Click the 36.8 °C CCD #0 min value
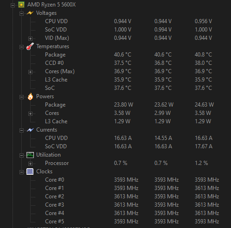 [163, 63]
